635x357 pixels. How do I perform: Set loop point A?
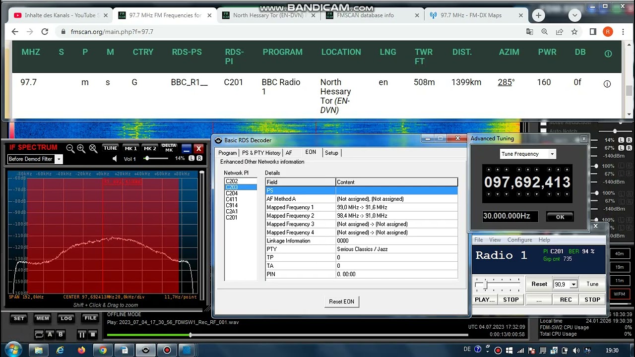point(50,335)
